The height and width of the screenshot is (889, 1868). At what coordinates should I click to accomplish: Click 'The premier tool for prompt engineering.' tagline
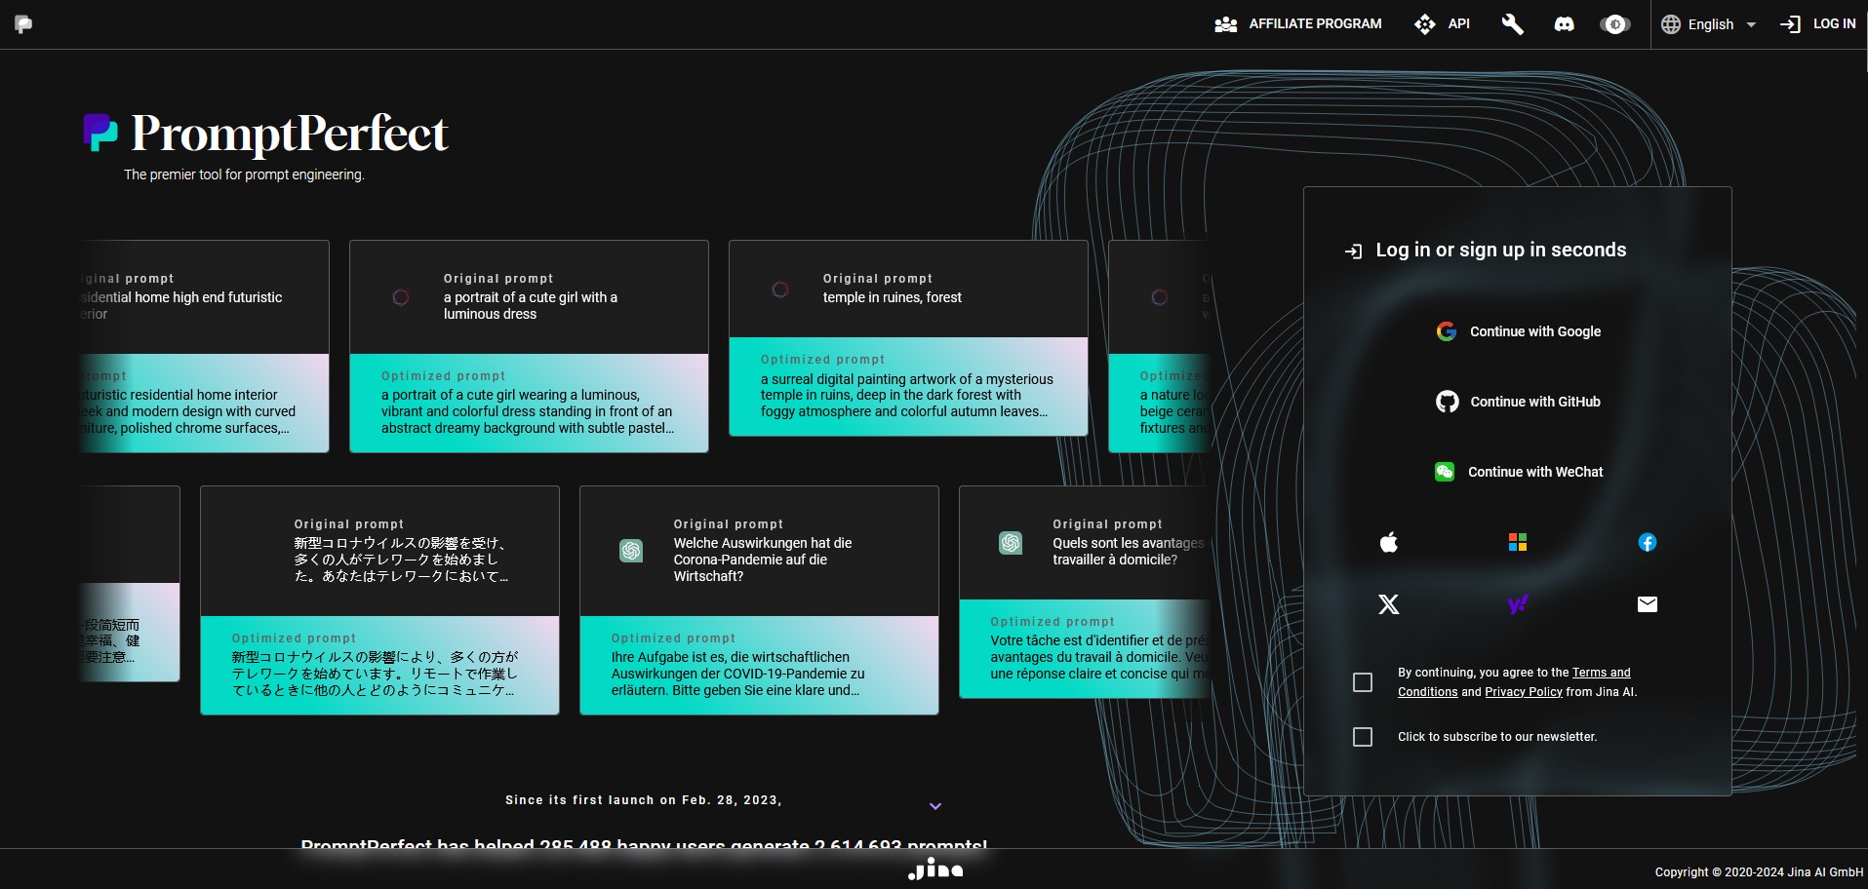pyautogui.click(x=244, y=174)
